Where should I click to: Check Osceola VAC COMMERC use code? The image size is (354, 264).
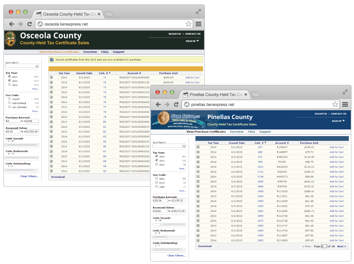click(x=9, y=107)
